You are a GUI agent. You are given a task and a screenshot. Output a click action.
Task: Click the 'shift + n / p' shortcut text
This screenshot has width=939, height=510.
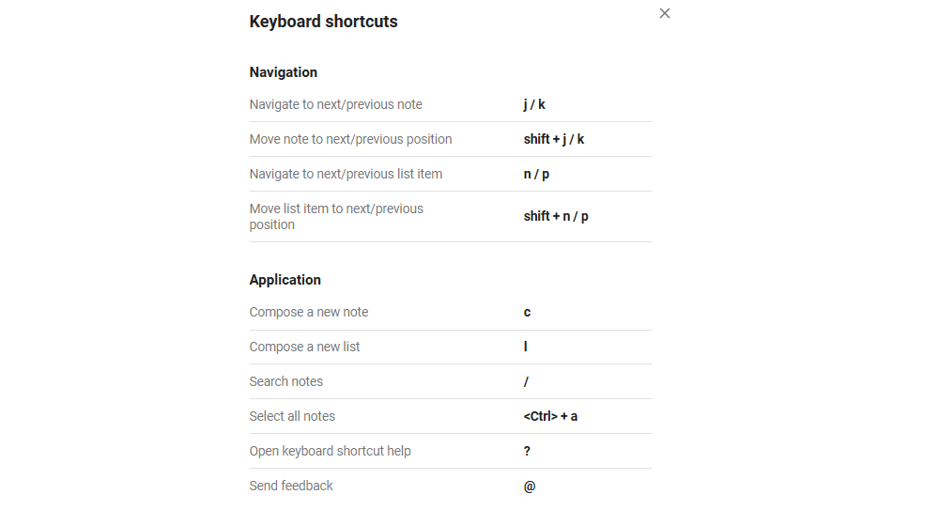pyautogui.click(x=556, y=216)
